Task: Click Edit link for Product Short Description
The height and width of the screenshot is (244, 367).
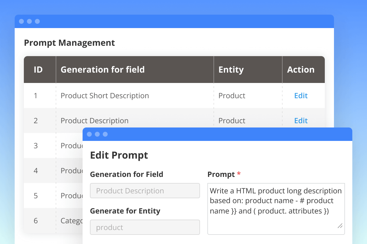Action: (301, 96)
